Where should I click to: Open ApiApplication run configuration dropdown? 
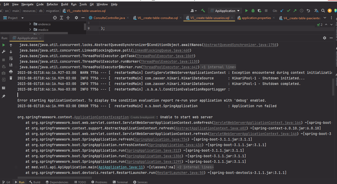pos(225,11)
